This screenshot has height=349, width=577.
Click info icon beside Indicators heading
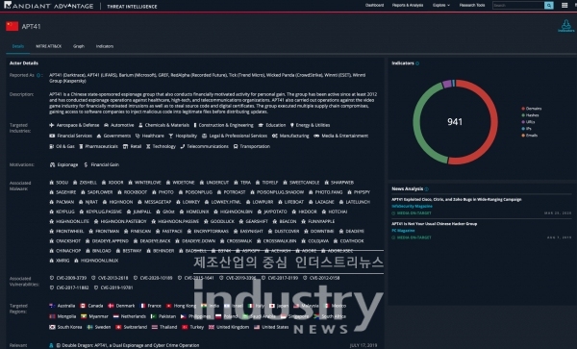(x=417, y=63)
